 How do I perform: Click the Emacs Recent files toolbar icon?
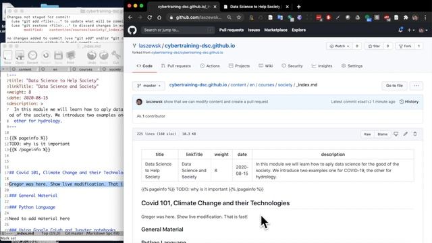pyautogui.click(x=32, y=57)
